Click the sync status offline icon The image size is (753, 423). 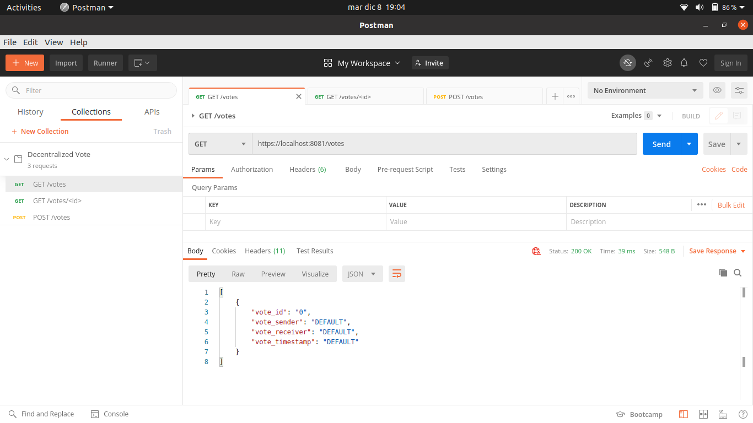point(628,63)
